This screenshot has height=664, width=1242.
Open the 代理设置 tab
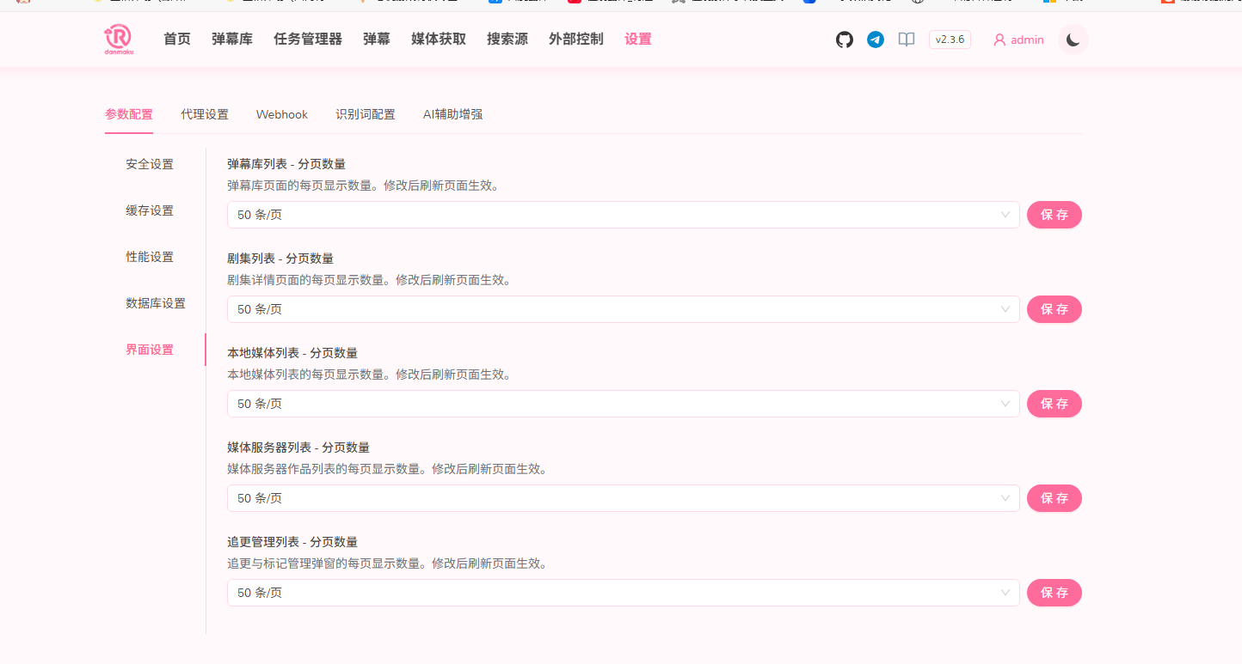pos(204,113)
